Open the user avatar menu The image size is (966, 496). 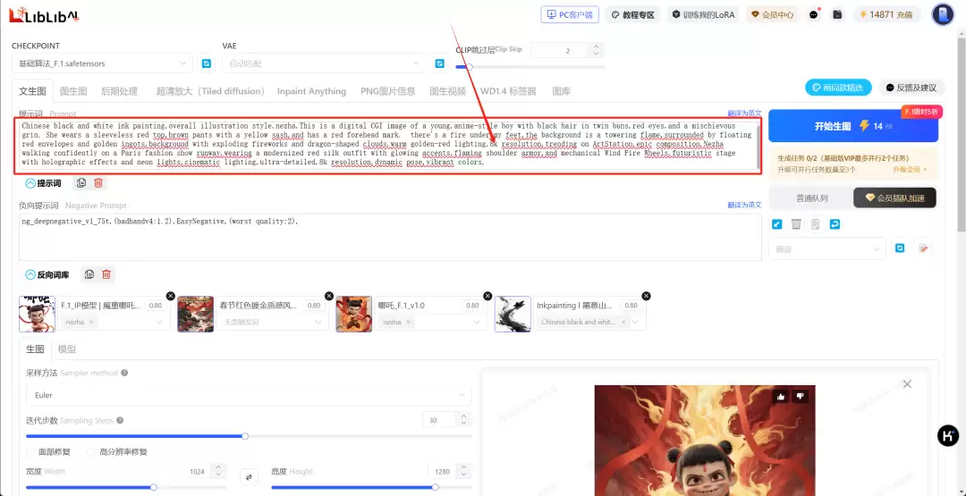943,15
